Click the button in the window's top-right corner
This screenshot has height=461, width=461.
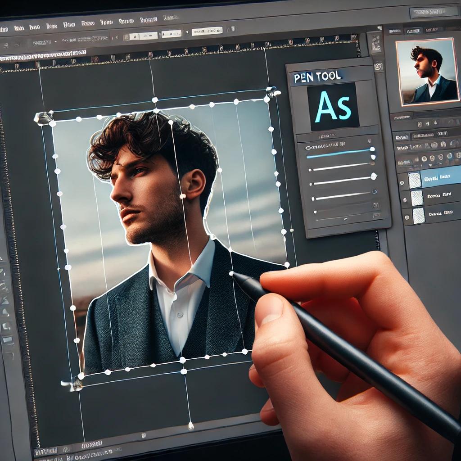pyautogui.click(x=434, y=12)
